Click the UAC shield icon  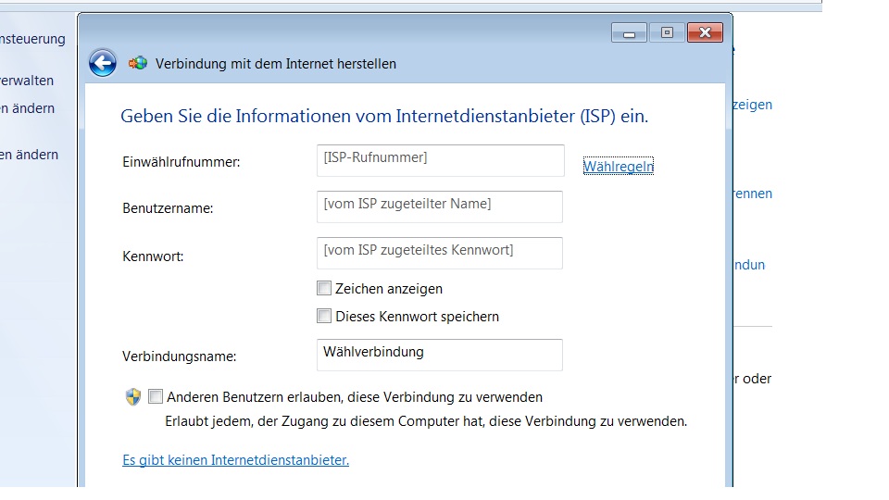pyautogui.click(x=132, y=397)
